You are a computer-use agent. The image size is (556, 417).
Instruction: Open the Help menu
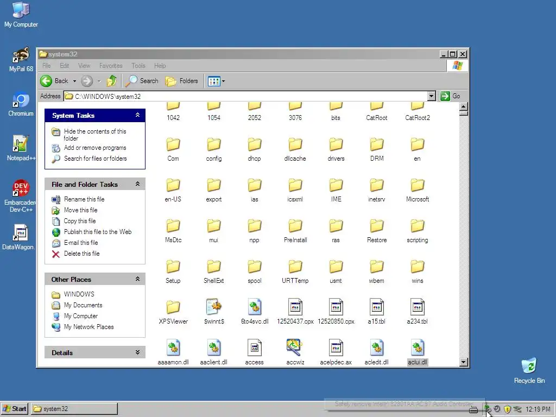point(160,66)
